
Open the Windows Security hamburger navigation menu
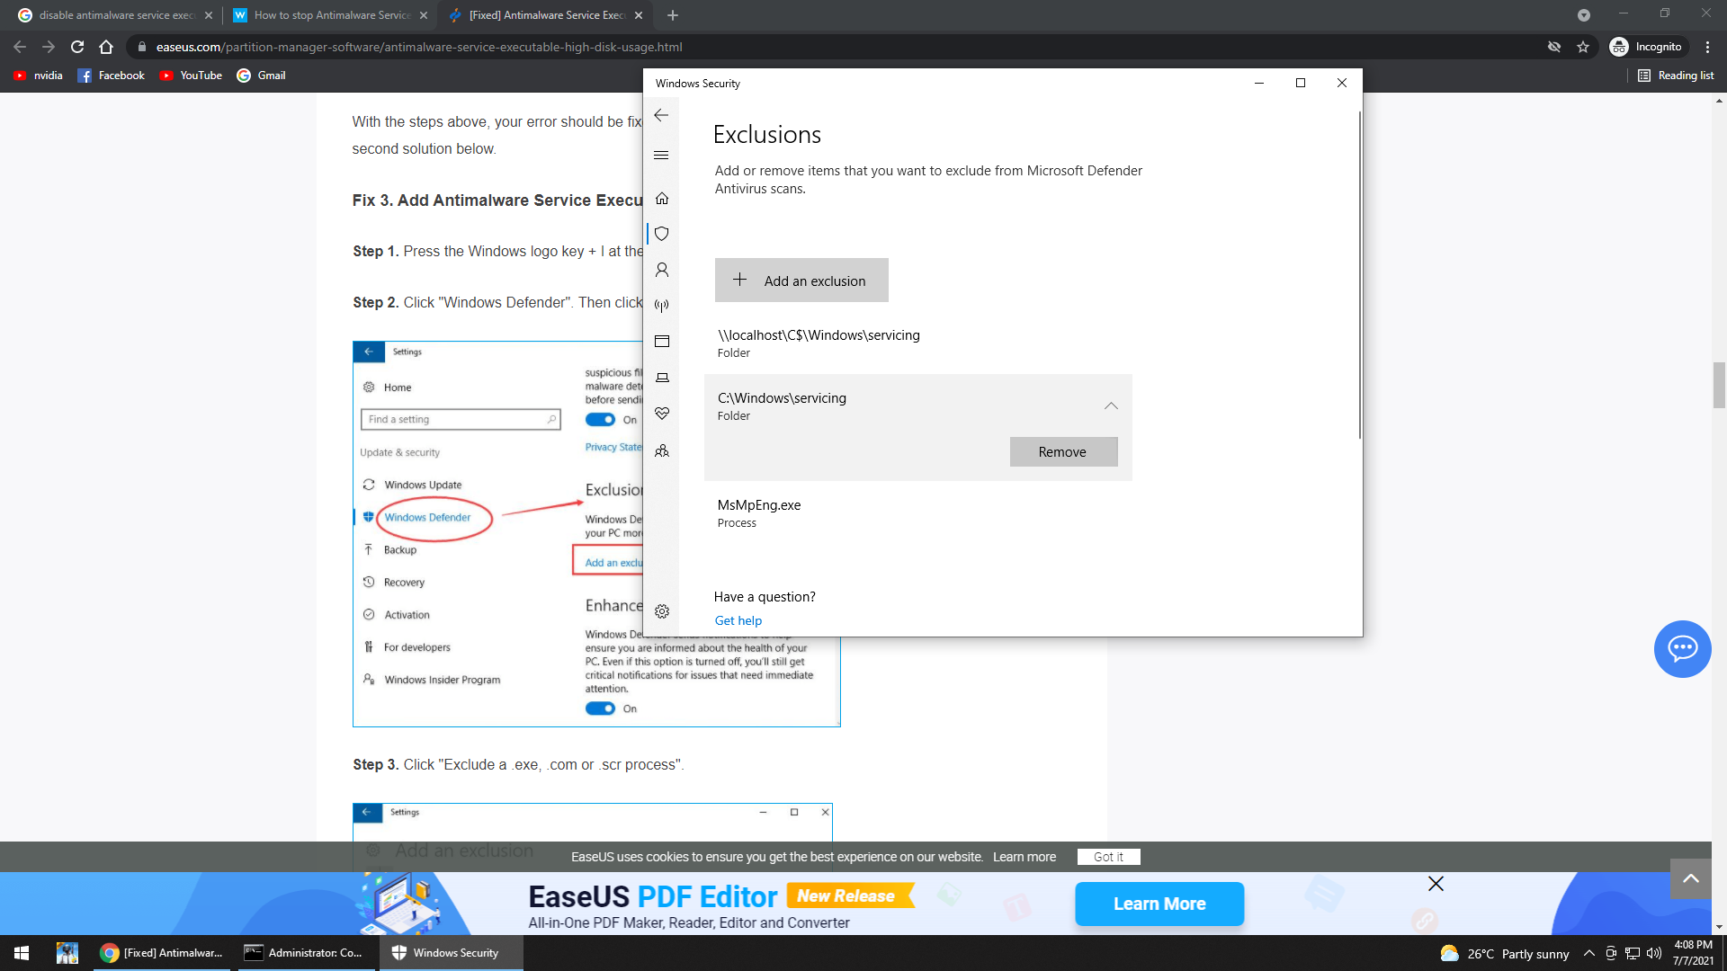coord(661,156)
